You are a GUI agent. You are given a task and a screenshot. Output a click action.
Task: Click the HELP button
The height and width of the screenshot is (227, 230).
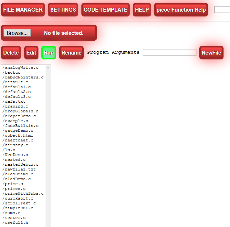tap(142, 10)
